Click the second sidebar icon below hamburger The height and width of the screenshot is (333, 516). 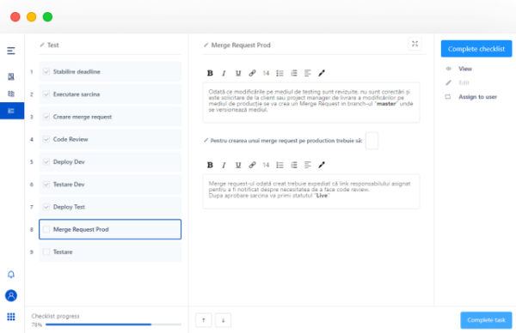coord(11,94)
